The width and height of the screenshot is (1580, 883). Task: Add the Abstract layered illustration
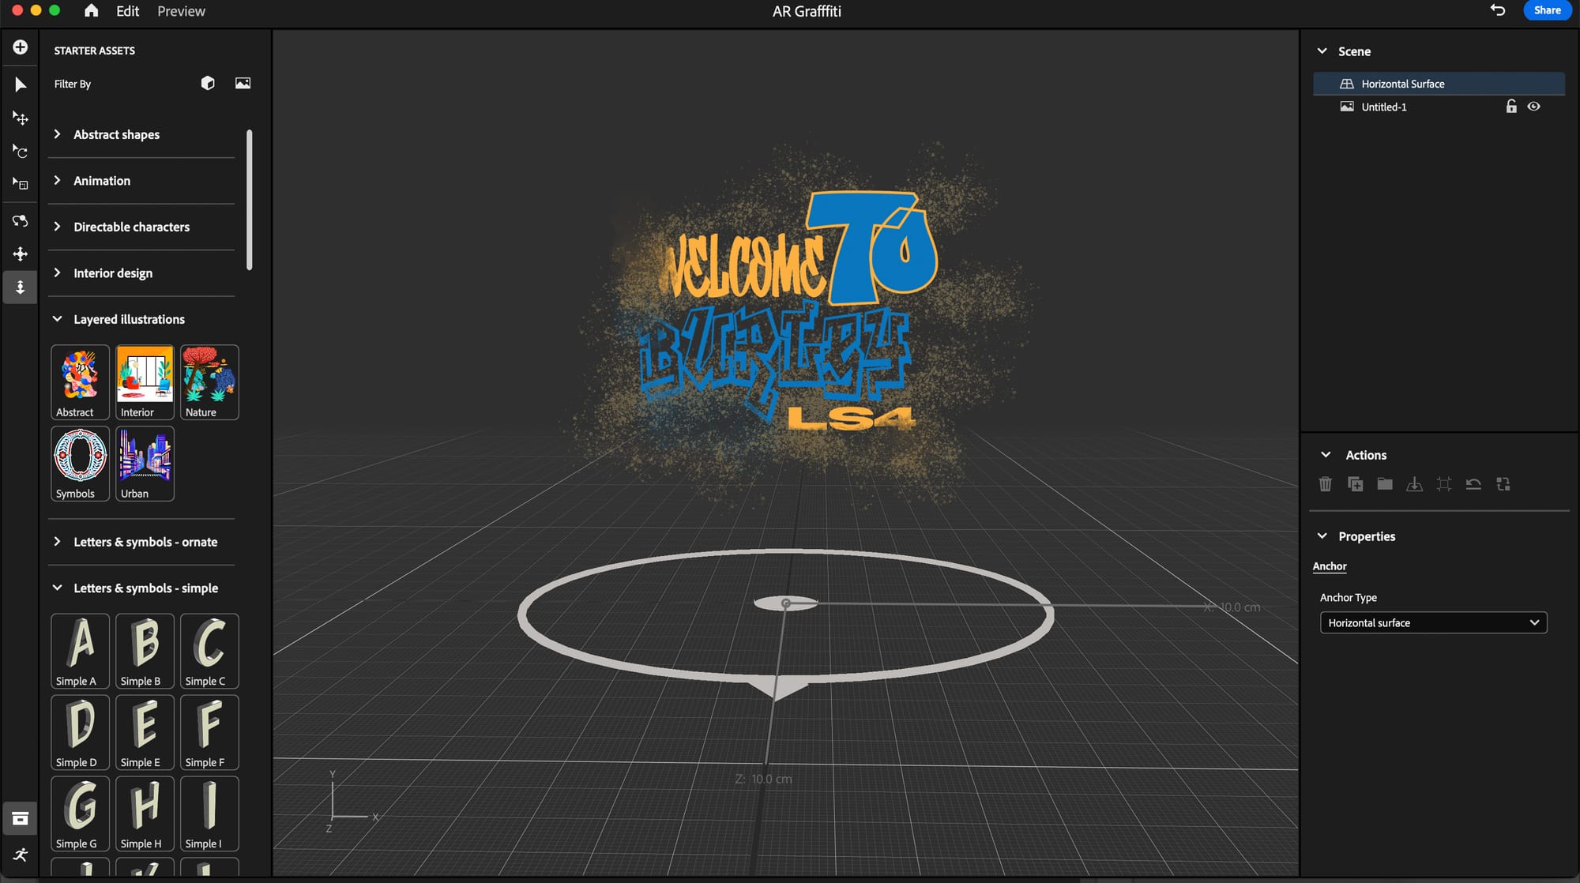pos(80,382)
